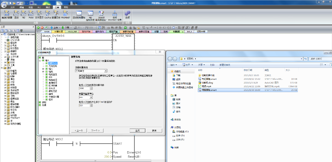Open the 数据日志 wizard icon

56,14
